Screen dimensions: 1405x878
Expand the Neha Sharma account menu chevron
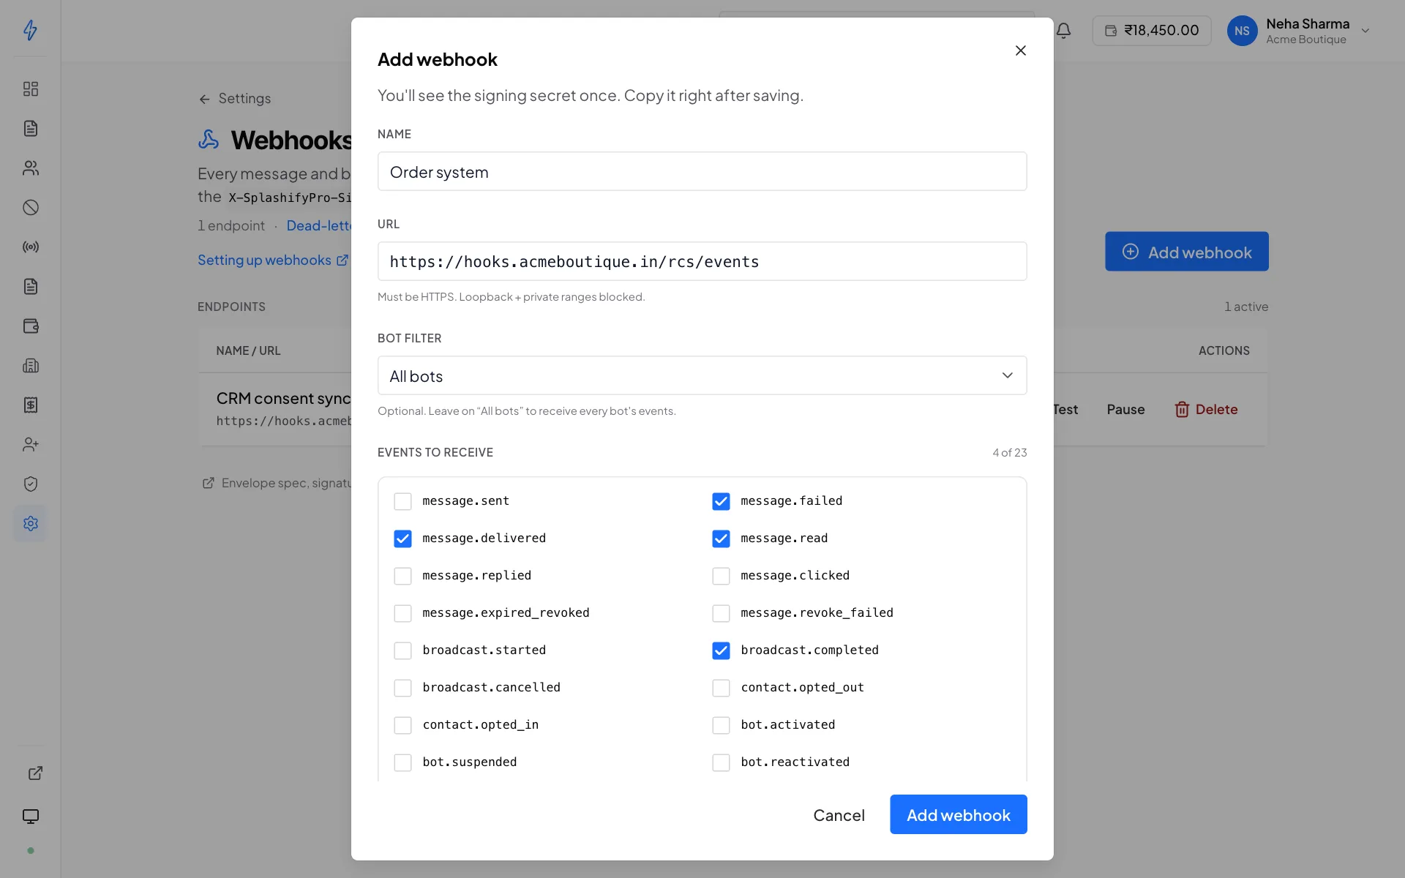pyautogui.click(x=1365, y=31)
